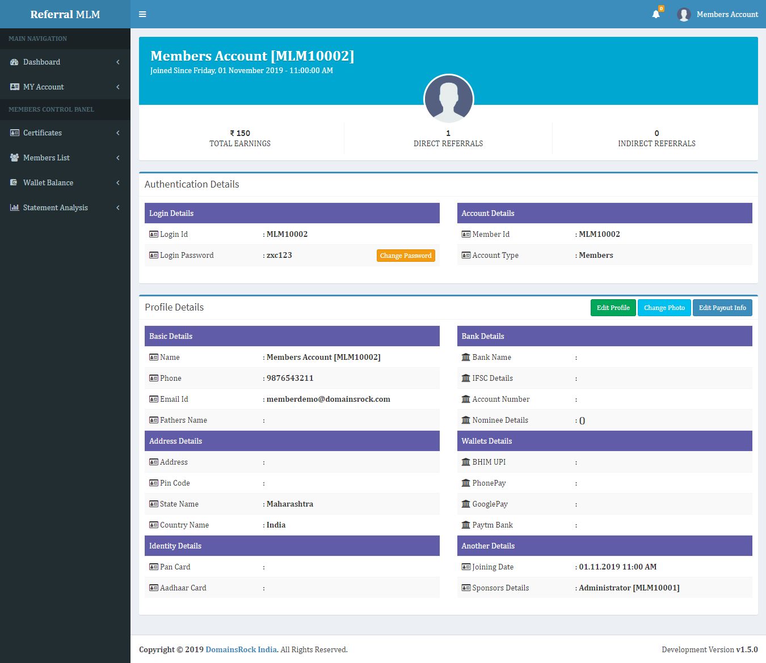Viewport: 766px width, 663px height.
Task: Click the Dashboard sidebar icon
Action: (14, 62)
